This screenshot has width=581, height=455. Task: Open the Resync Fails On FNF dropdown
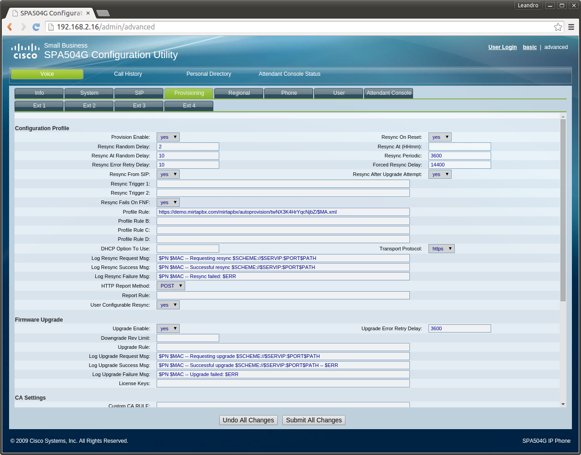[168, 202]
